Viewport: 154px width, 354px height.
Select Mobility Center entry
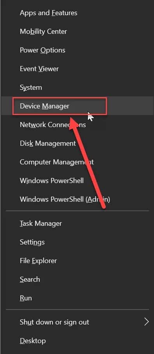click(77, 31)
